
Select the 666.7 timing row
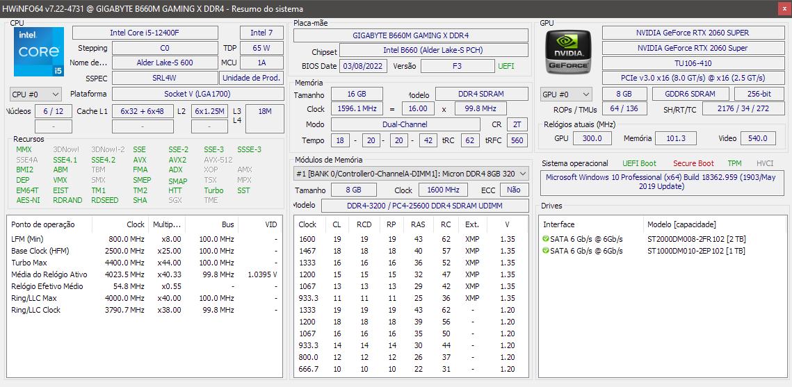tap(411, 369)
